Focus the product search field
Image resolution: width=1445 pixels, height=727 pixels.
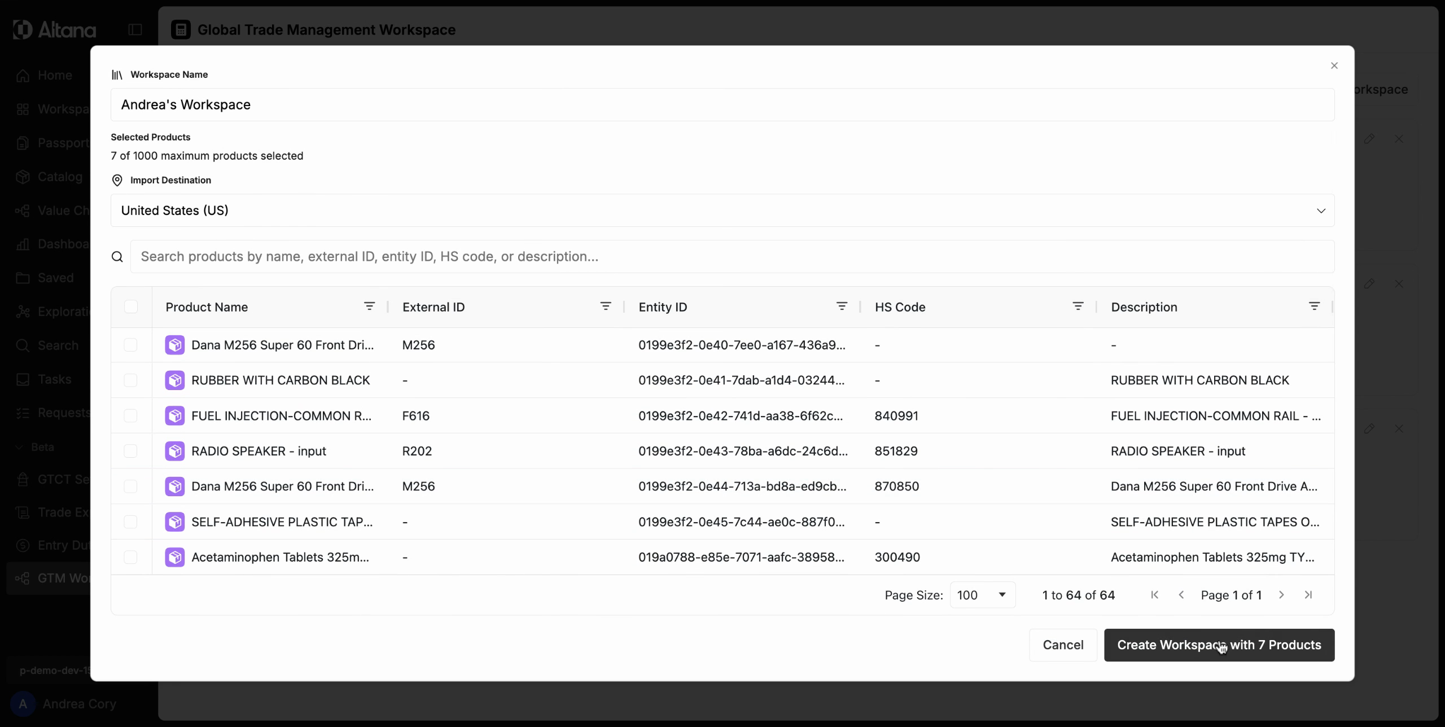click(732, 257)
